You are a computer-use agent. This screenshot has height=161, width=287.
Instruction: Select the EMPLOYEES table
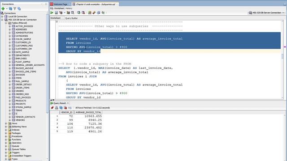pyautogui.click(x=21, y=59)
